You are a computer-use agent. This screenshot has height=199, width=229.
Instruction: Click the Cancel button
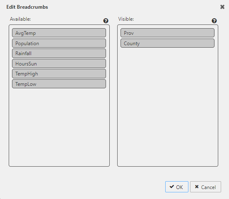pyautogui.click(x=205, y=187)
